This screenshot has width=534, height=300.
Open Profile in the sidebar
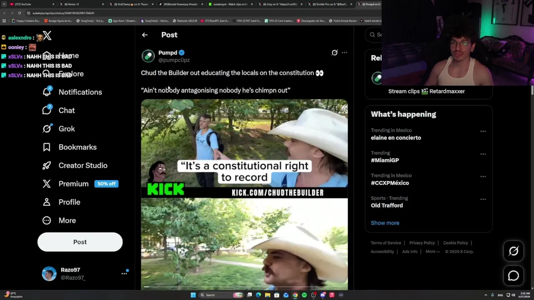[61, 202]
